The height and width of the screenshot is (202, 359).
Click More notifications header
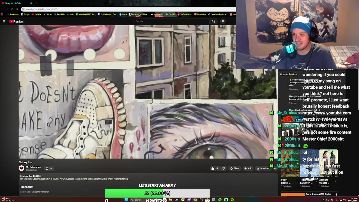[289, 74]
